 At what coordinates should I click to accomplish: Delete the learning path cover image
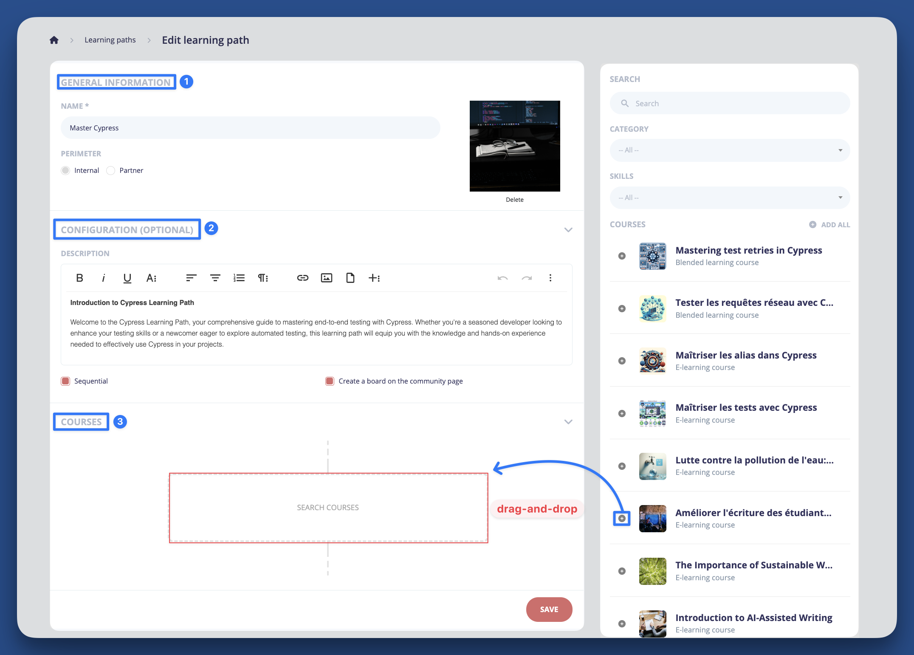click(x=515, y=200)
